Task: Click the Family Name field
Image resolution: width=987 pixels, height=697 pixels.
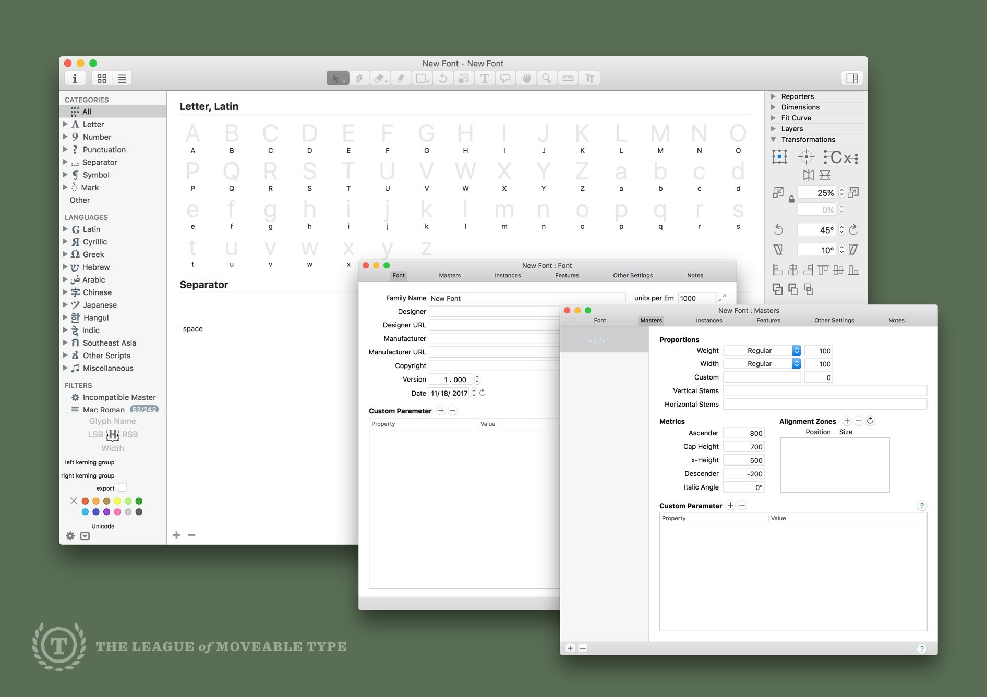Action: tap(527, 298)
